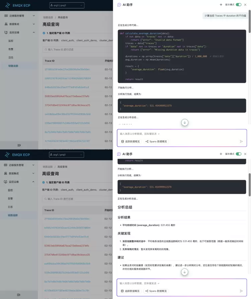Open 告警 page in upper sidebar

[x=11, y=49]
